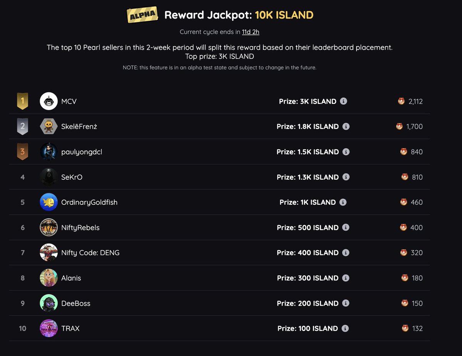Click SkelēFrenż hexagon avatar
This screenshot has height=356, width=462.
(x=49, y=126)
